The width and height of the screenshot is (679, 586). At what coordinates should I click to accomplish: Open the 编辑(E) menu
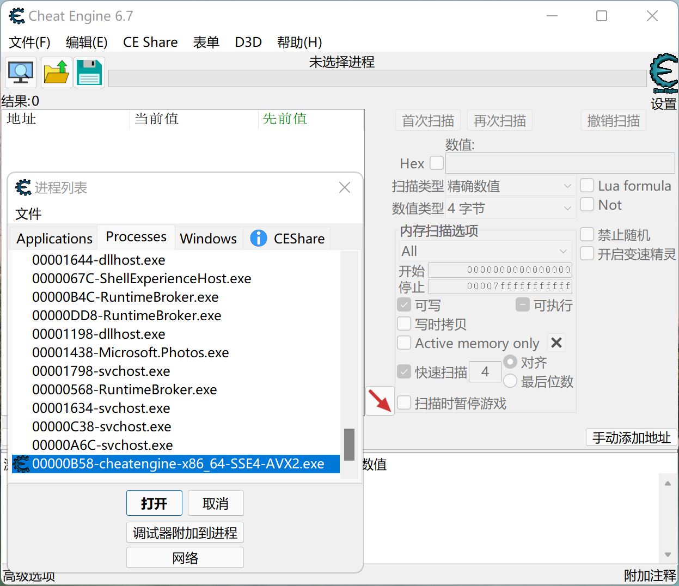(x=86, y=42)
